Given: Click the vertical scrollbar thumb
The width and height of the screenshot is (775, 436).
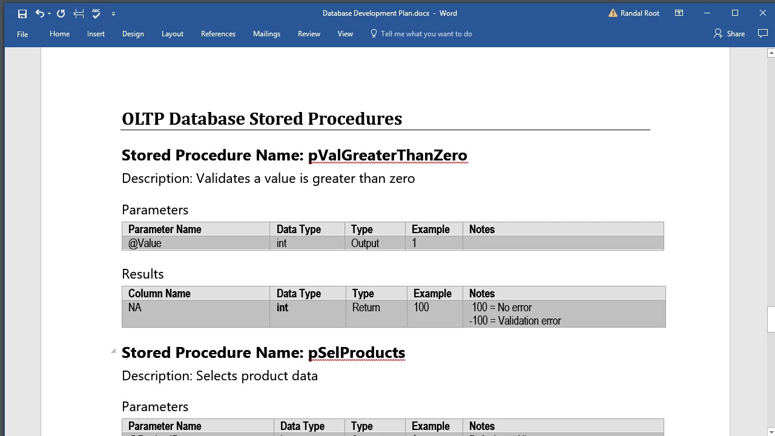Looking at the screenshot, I should pyautogui.click(x=771, y=320).
